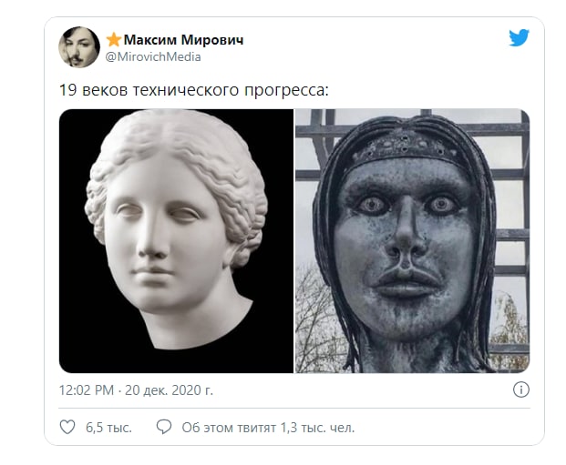Image resolution: width=566 pixels, height=465 pixels.
Task: Open the dark metal statue image
Action: coord(413,241)
